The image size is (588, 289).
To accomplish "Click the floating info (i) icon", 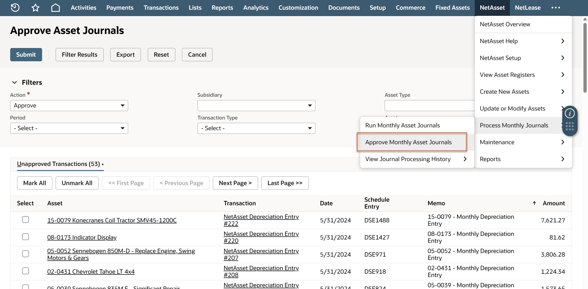I will coord(570,113).
